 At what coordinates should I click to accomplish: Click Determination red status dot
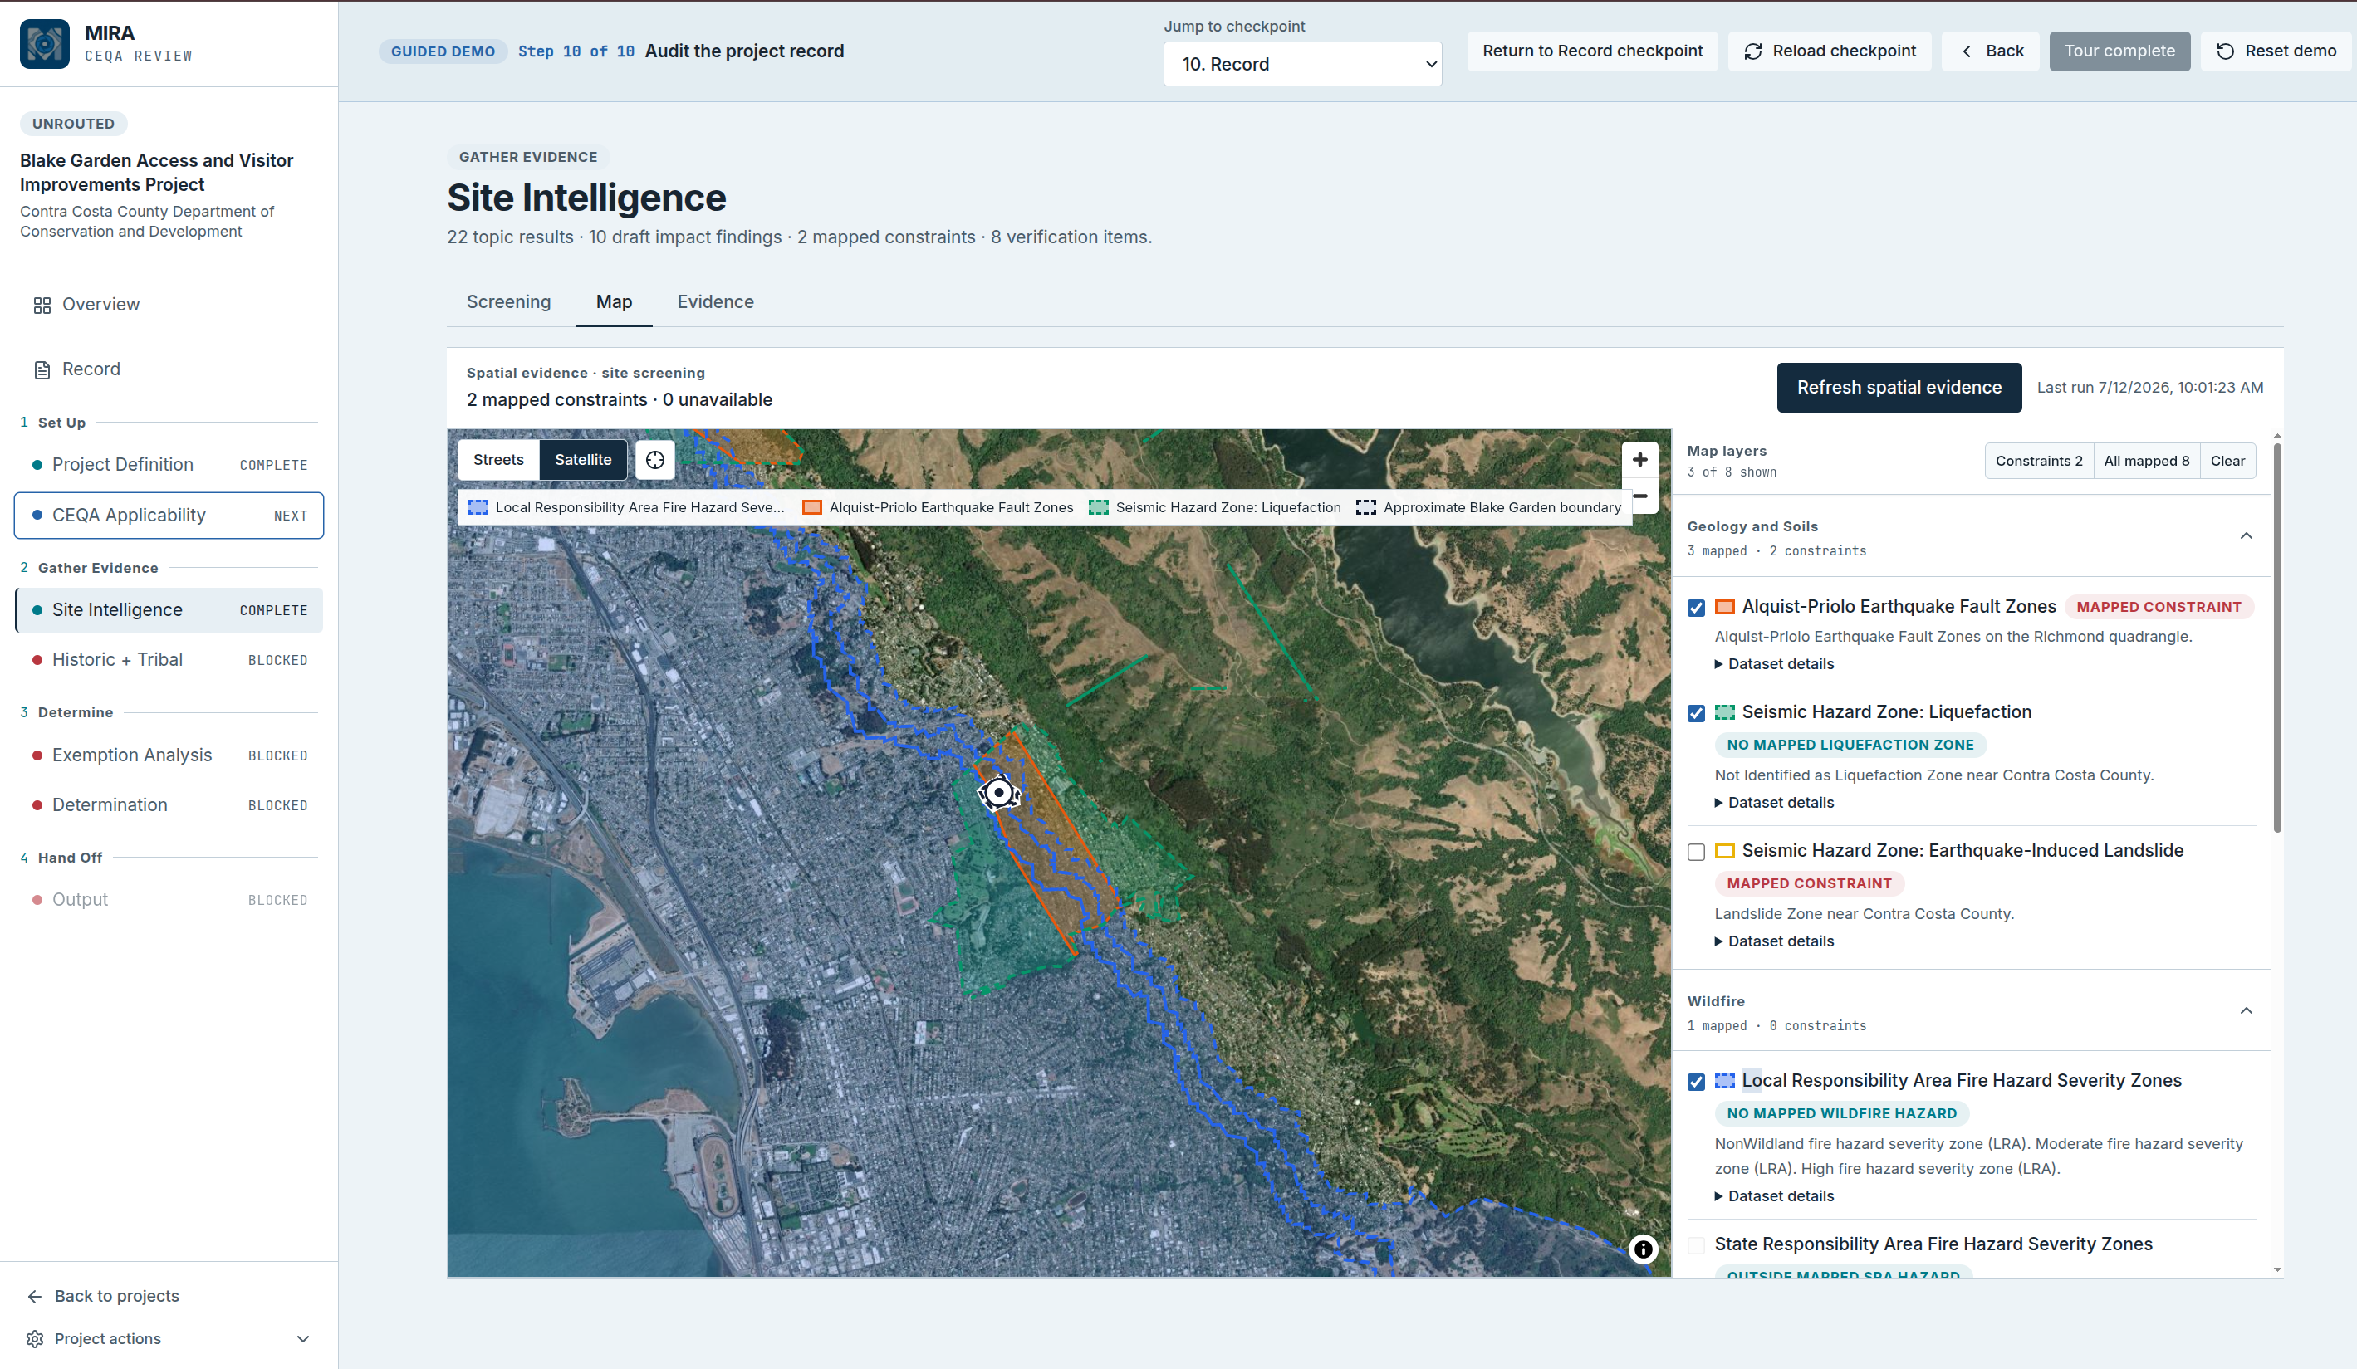[x=37, y=805]
